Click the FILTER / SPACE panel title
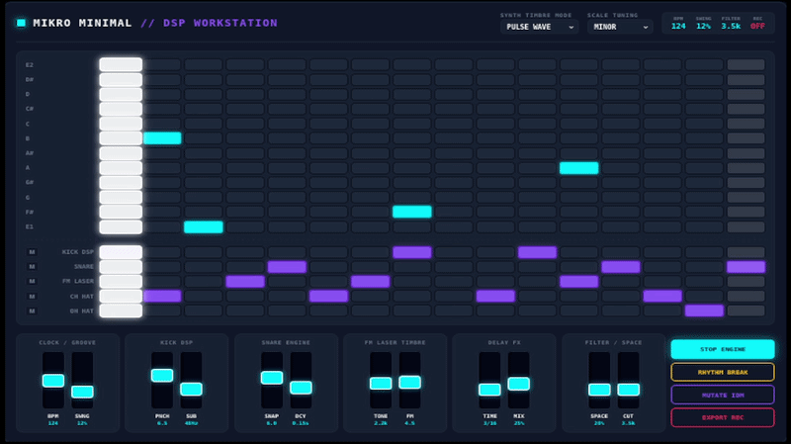The height and width of the screenshot is (444, 791). (x=613, y=342)
